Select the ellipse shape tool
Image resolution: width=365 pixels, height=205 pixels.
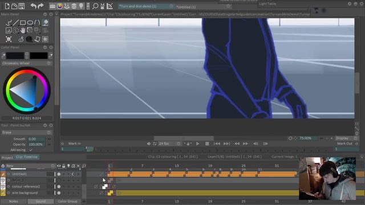click(x=30, y=23)
